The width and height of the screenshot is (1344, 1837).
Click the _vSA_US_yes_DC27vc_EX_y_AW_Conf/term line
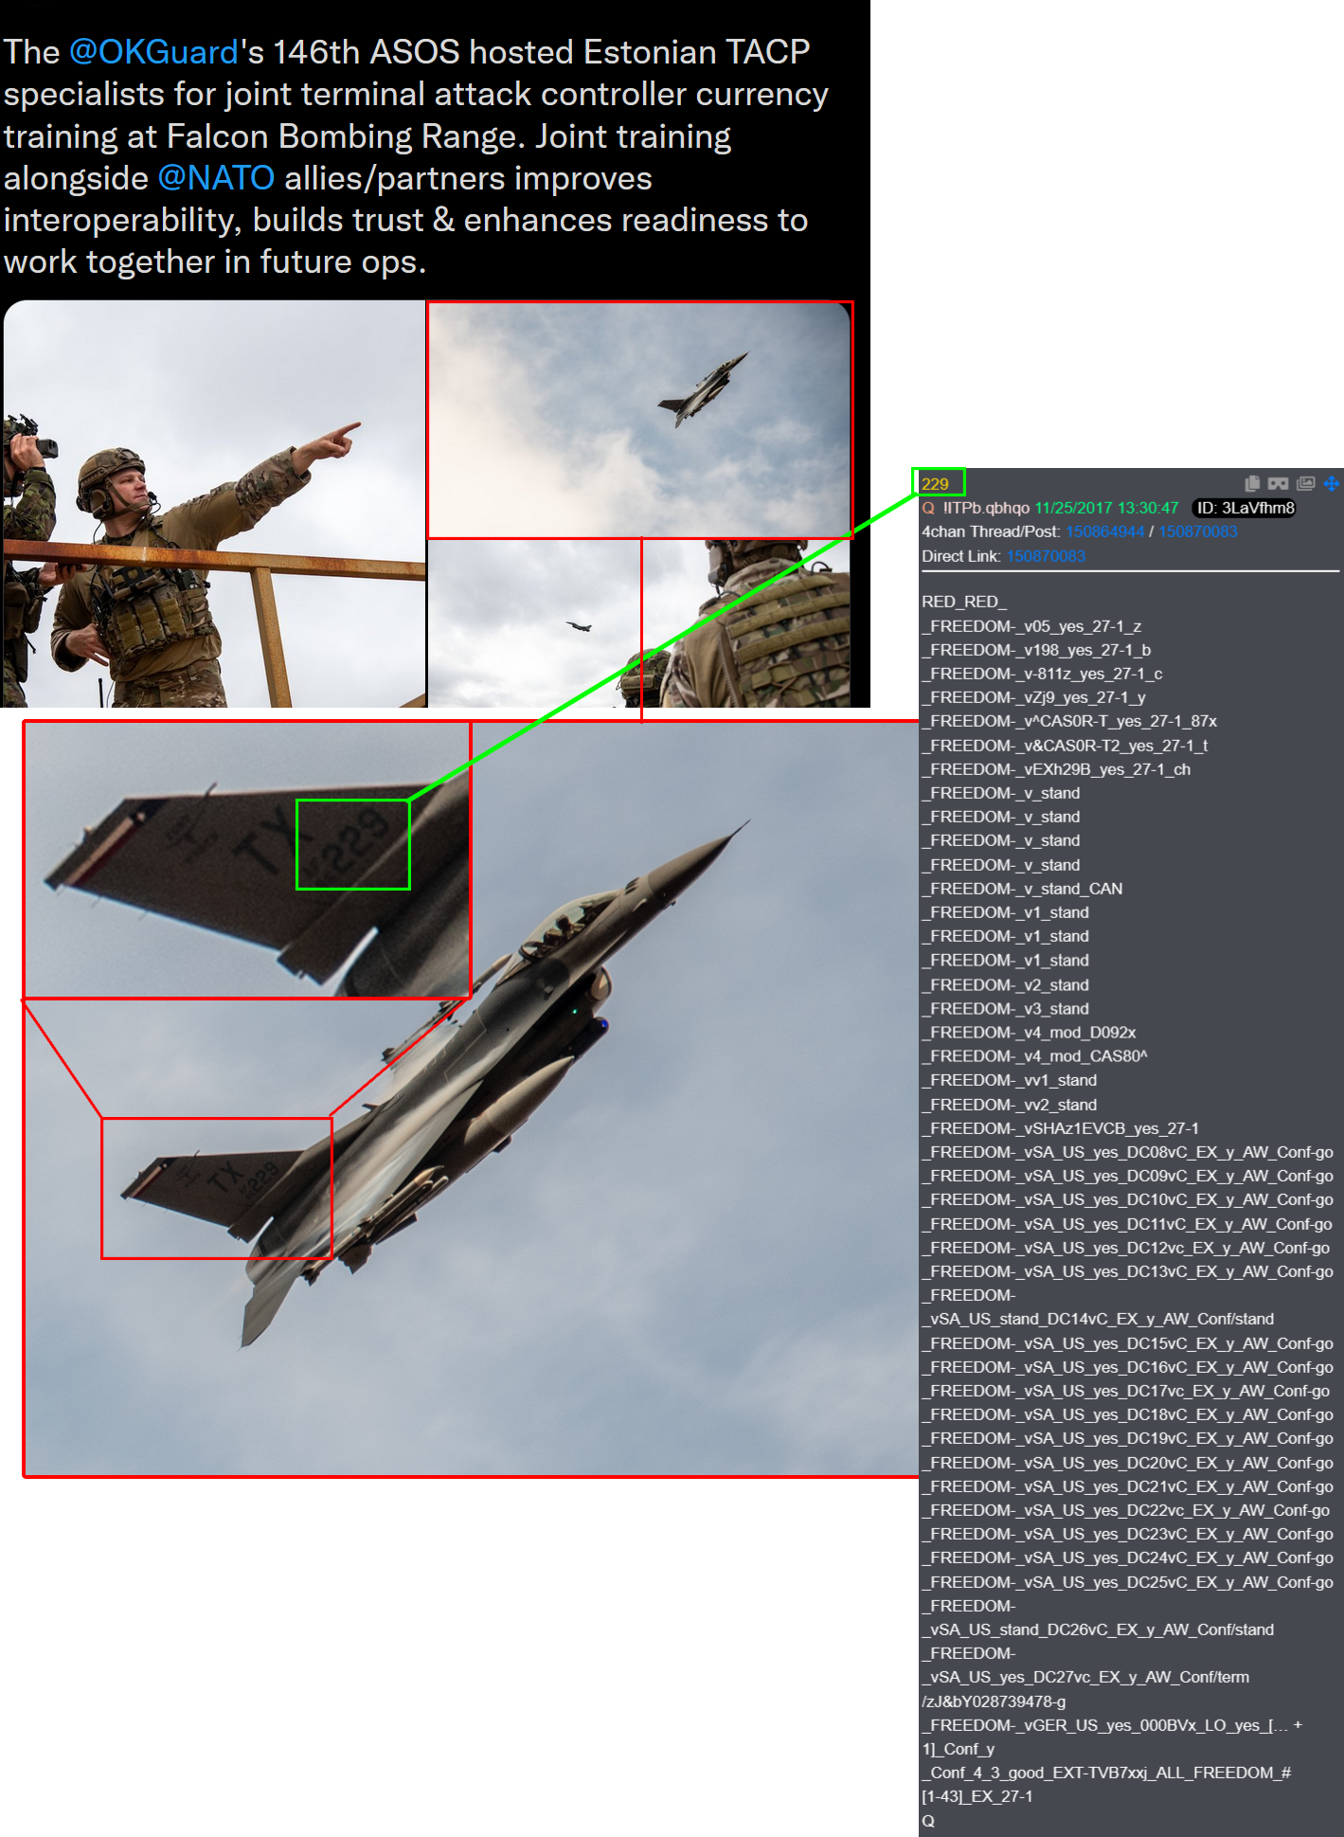1085,1677
